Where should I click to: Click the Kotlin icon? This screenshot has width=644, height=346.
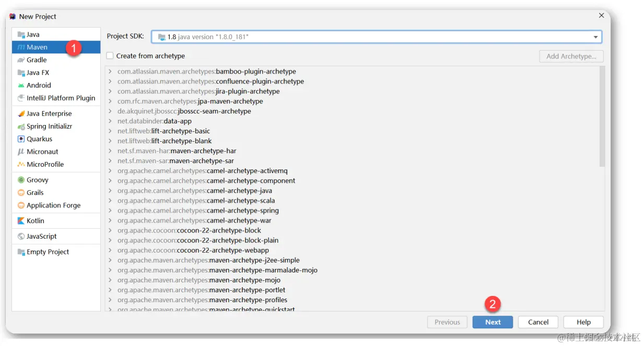click(x=21, y=221)
